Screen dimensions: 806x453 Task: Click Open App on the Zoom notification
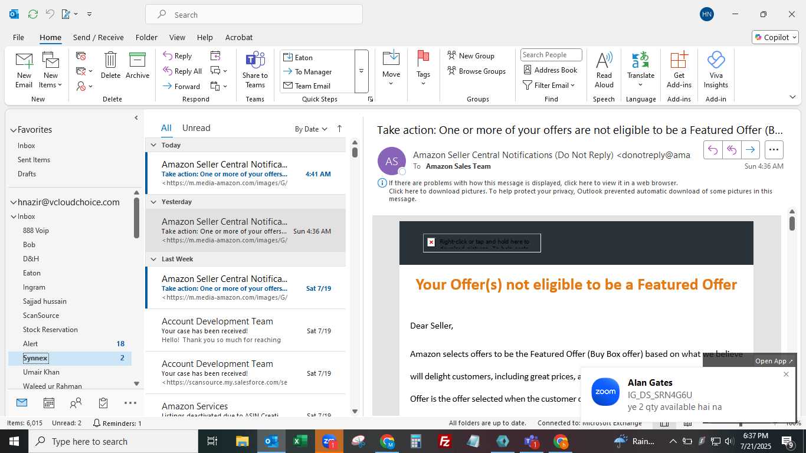[774, 361]
